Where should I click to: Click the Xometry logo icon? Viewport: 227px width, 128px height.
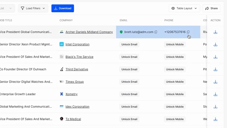[61, 94]
